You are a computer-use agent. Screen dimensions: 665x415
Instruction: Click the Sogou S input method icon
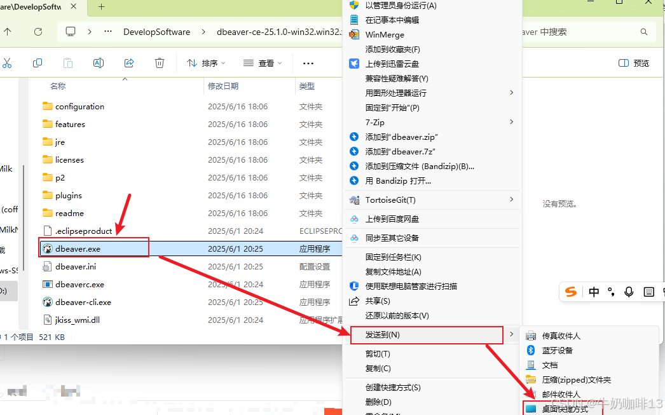(x=571, y=292)
